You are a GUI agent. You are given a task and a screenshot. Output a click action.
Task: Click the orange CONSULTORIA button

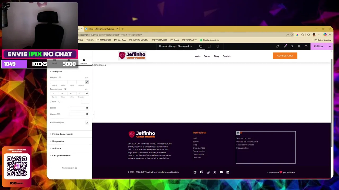click(285, 56)
